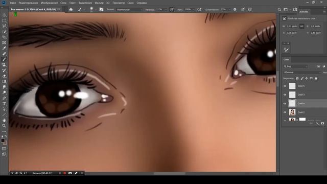The width and height of the screenshot is (327, 184).
Task: Open the Редактирование menu
Action: click(29, 3)
